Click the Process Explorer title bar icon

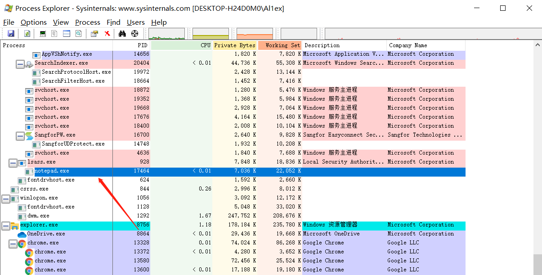pos(8,8)
